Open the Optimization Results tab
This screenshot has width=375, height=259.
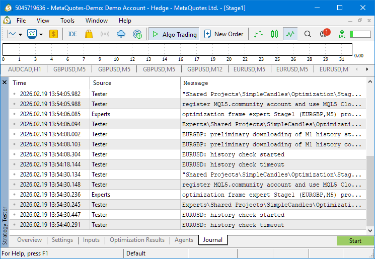[137, 240]
